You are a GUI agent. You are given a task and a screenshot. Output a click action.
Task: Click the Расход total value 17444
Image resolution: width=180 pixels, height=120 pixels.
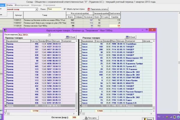100,111
